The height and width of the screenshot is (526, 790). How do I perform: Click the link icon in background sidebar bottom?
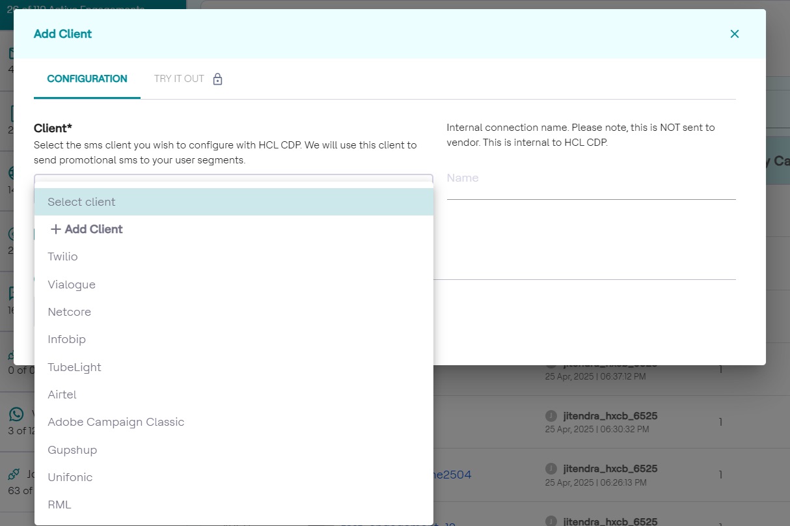(x=14, y=475)
